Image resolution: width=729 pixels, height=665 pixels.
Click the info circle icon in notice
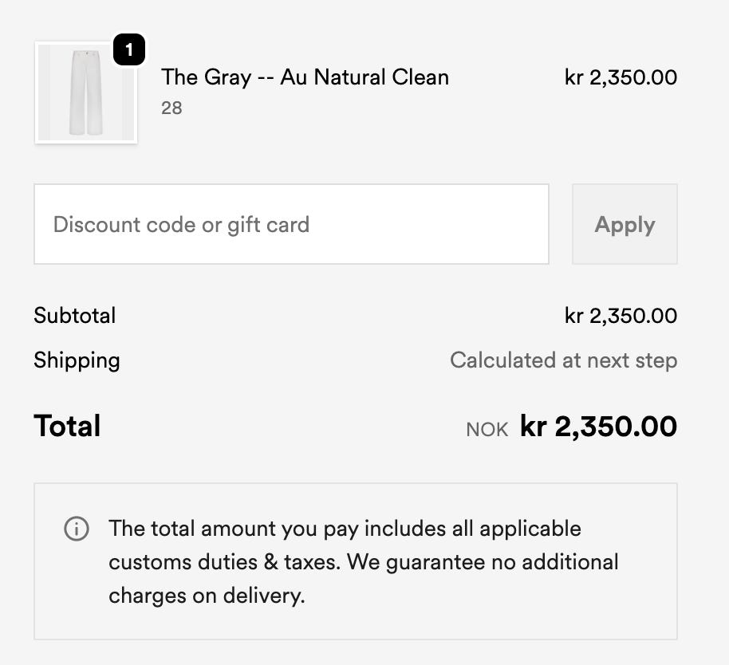77,529
